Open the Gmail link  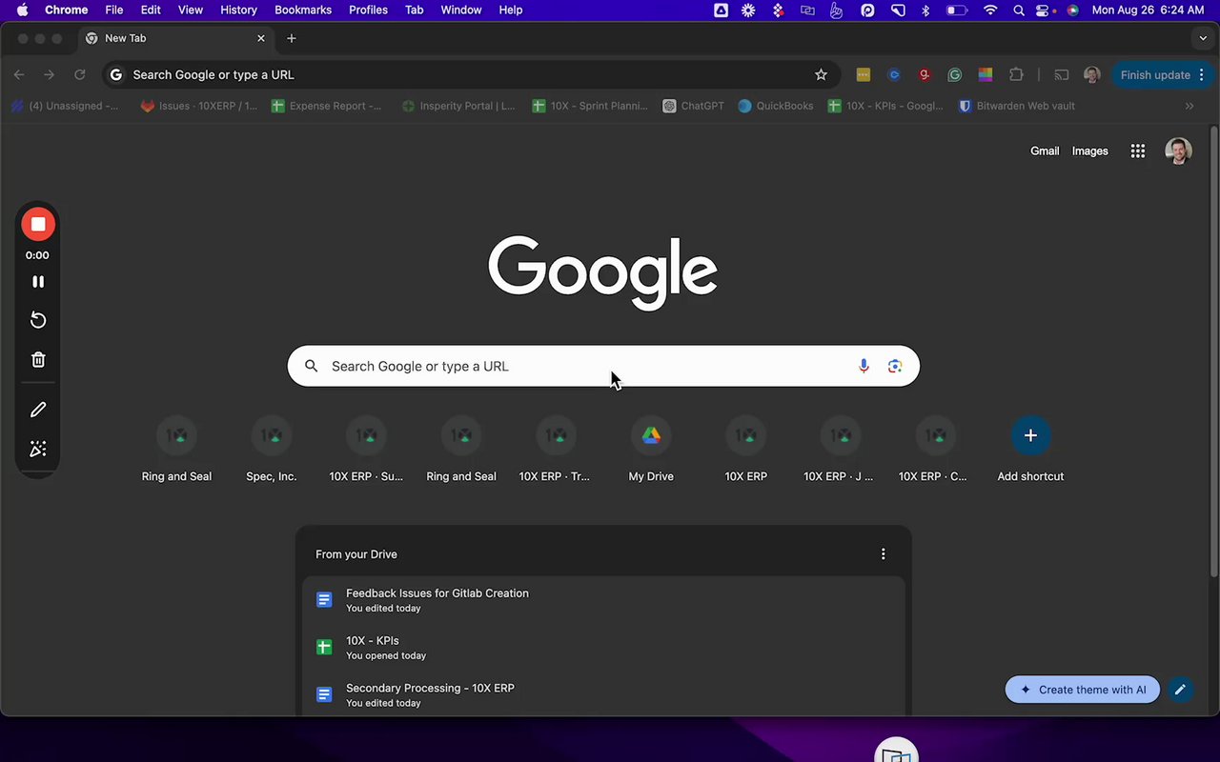click(1045, 150)
